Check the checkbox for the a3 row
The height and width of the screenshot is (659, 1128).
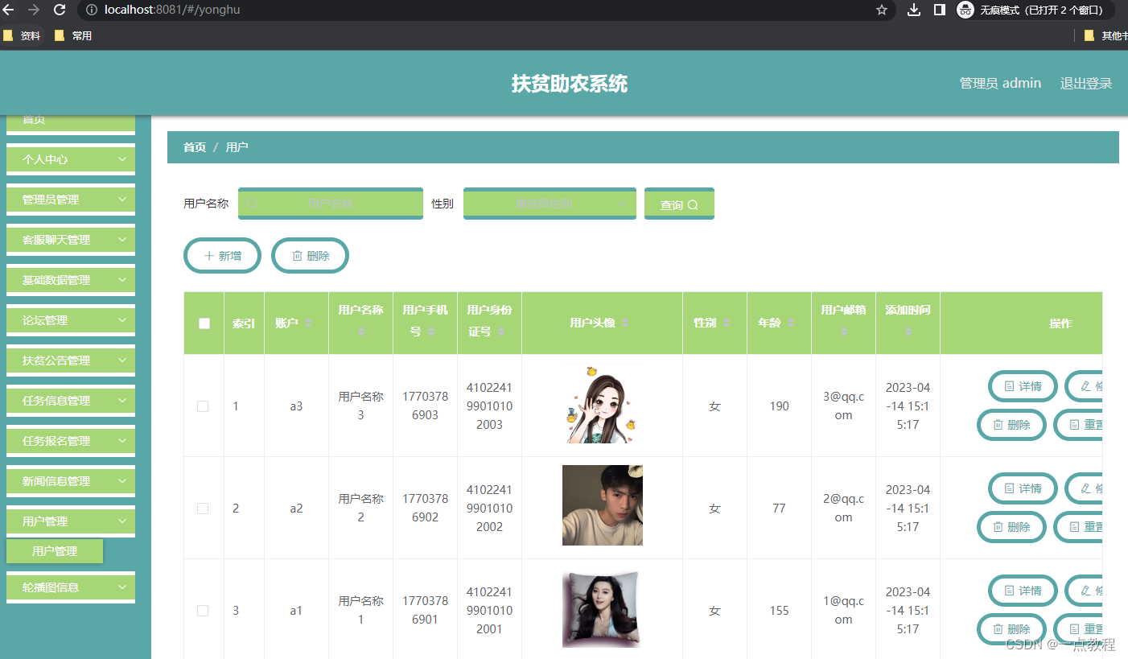(x=203, y=406)
